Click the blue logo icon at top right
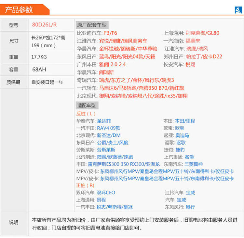The height and width of the screenshot is (238, 244). point(238,10)
